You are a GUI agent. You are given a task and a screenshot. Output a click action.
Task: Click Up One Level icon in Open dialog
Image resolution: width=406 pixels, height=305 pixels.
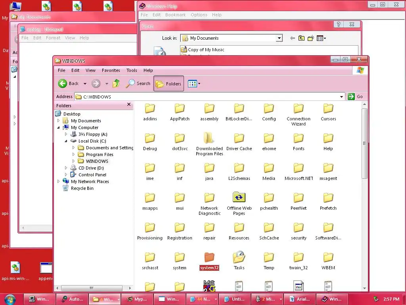pyautogui.click(x=301, y=39)
